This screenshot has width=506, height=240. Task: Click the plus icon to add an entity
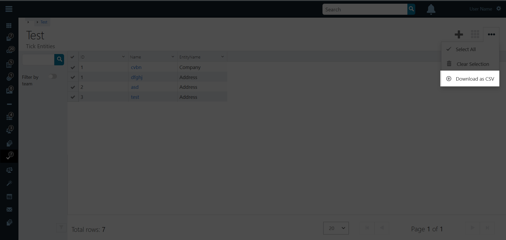pyautogui.click(x=458, y=34)
